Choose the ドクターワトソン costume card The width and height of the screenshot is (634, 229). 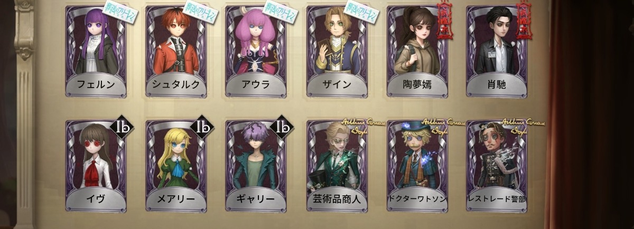(x=416, y=166)
